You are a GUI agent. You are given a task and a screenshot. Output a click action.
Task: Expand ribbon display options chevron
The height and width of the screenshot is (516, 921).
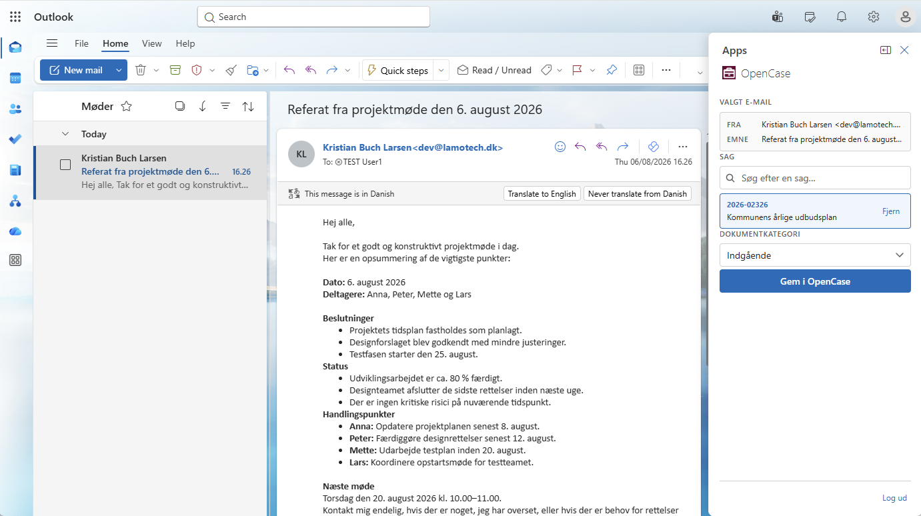(x=700, y=71)
